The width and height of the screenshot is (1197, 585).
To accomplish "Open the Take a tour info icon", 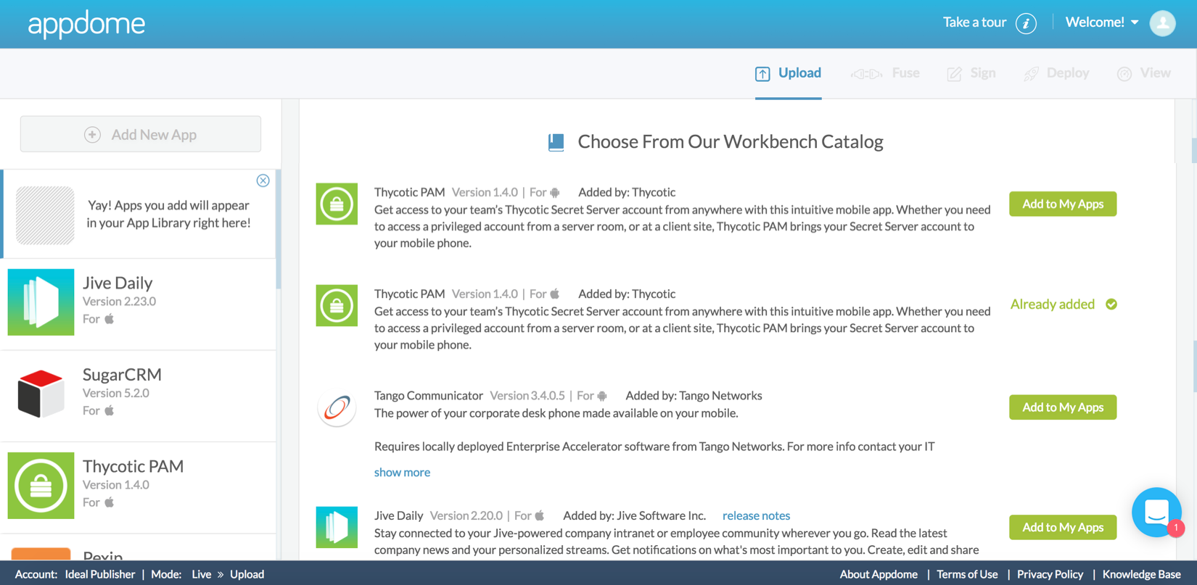I will click(x=1026, y=23).
